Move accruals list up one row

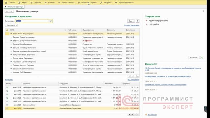coord(132,114)
